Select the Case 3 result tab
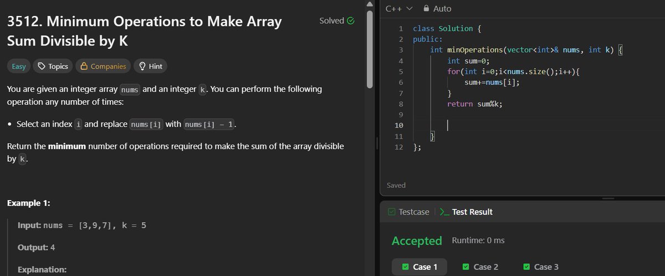 coord(541,267)
